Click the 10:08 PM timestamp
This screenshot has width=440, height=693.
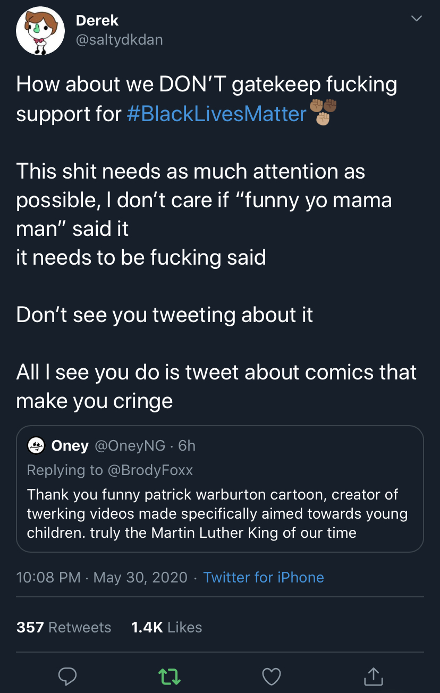tap(48, 577)
